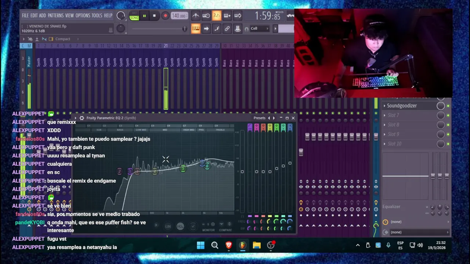The width and height of the screenshot is (470, 264).
Task: Click the step editing arrow icon
Action: point(206,29)
